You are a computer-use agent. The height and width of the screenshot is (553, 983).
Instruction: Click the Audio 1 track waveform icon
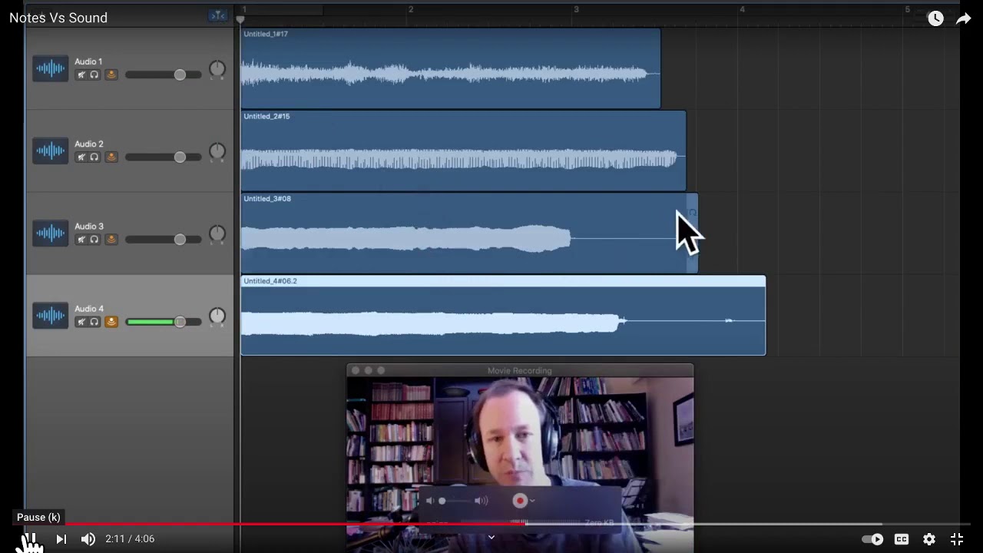(51, 68)
